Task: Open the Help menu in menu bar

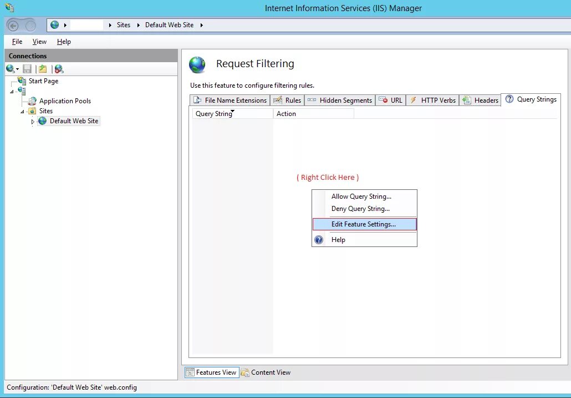Action: coord(64,42)
